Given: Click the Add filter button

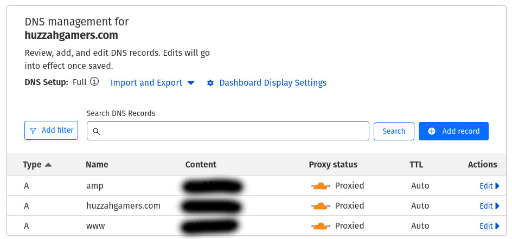Looking at the screenshot, I should click(x=52, y=131).
